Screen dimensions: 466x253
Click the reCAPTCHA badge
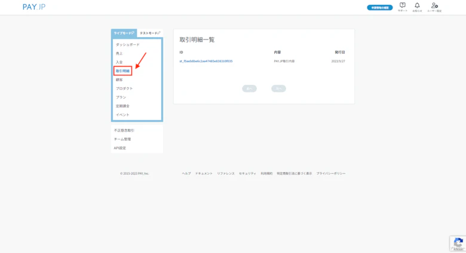[x=458, y=243]
